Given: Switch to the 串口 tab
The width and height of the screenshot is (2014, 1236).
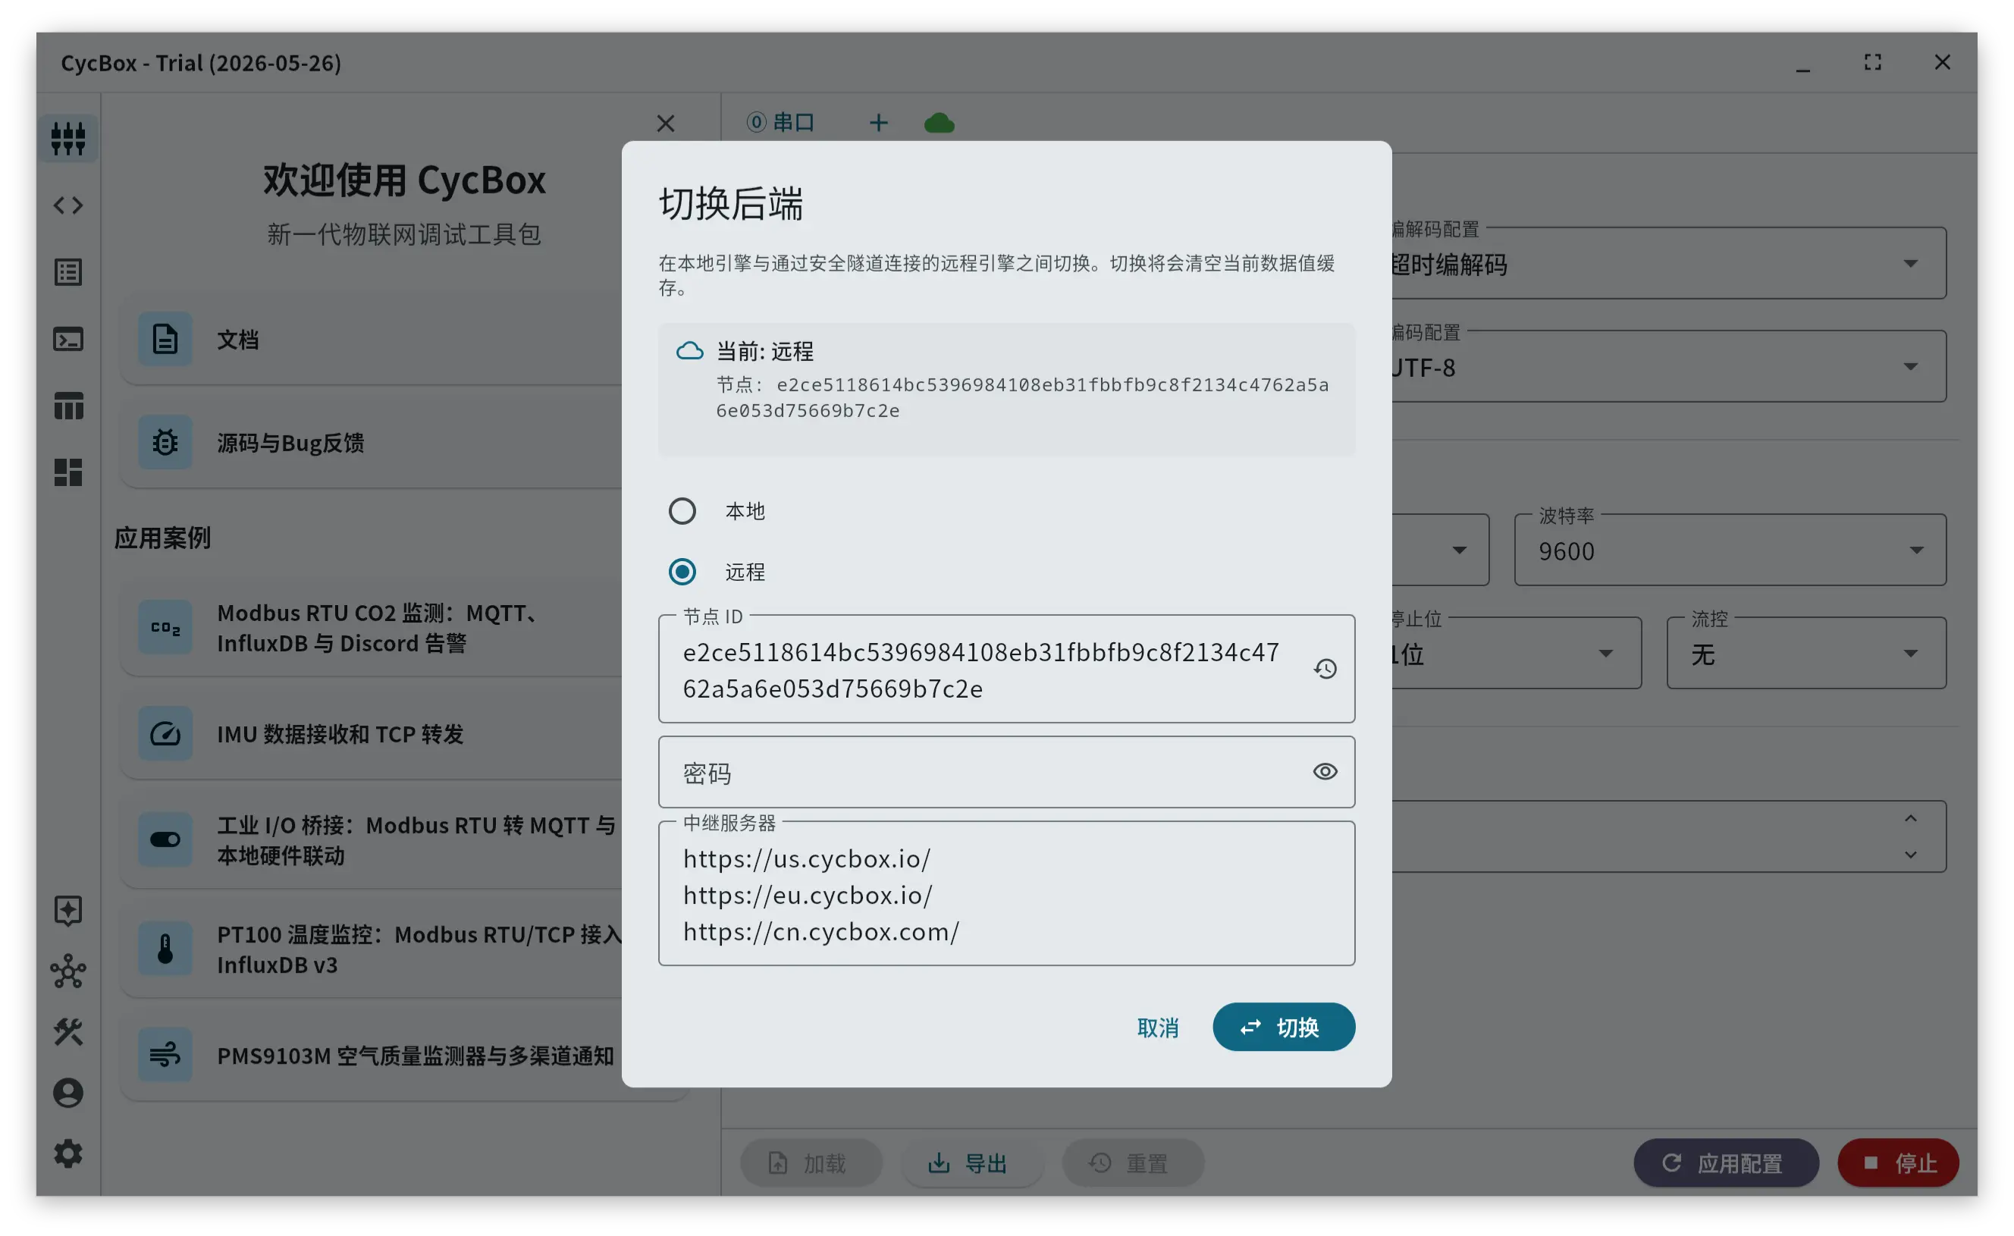Looking at the screenshot, I should [780, 123].
